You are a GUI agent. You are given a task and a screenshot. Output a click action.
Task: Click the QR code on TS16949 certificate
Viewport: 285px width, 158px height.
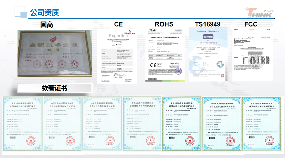[223, 76]
